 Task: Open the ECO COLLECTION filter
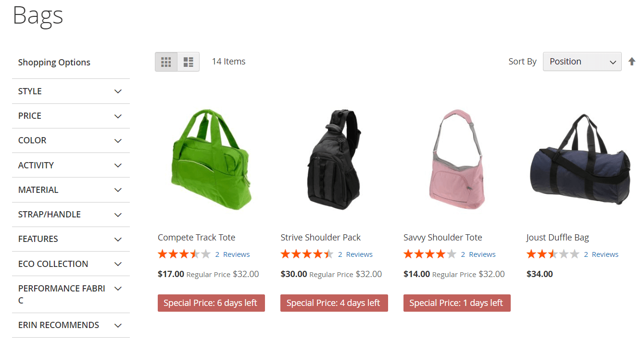(71, 264)
